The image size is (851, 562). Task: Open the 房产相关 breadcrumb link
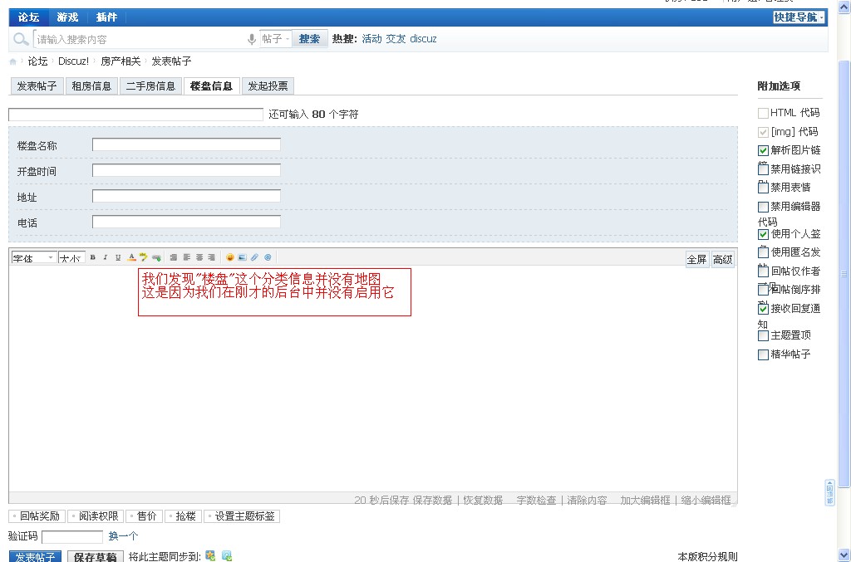click(x=121, y=61)
